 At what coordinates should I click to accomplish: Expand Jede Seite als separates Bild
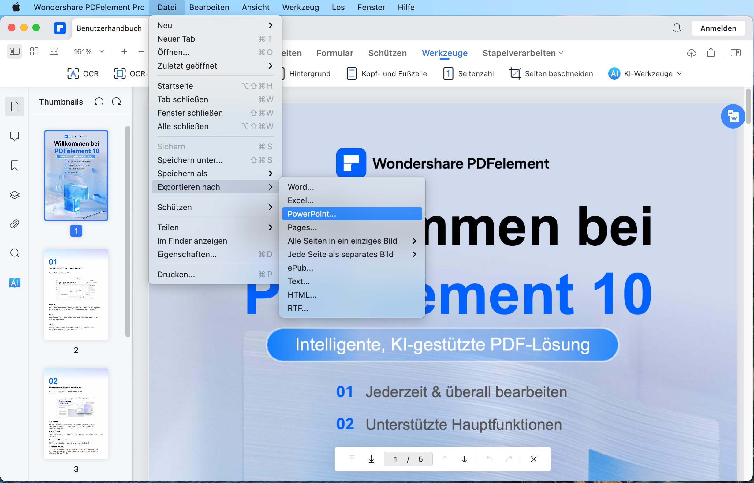pyautogui.click(x=352, y=254)
